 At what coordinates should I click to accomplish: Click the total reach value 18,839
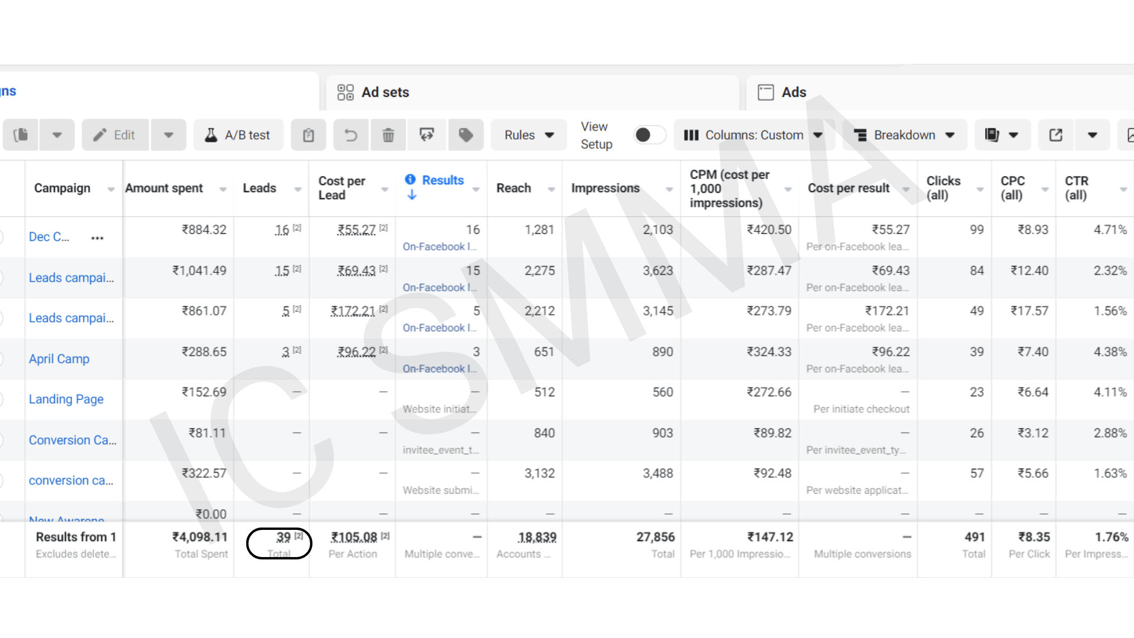tap(537, 537)
